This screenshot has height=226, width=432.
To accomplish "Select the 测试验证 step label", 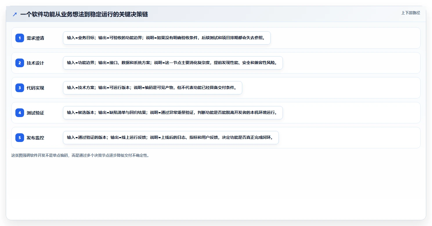I will coord(35,113).
